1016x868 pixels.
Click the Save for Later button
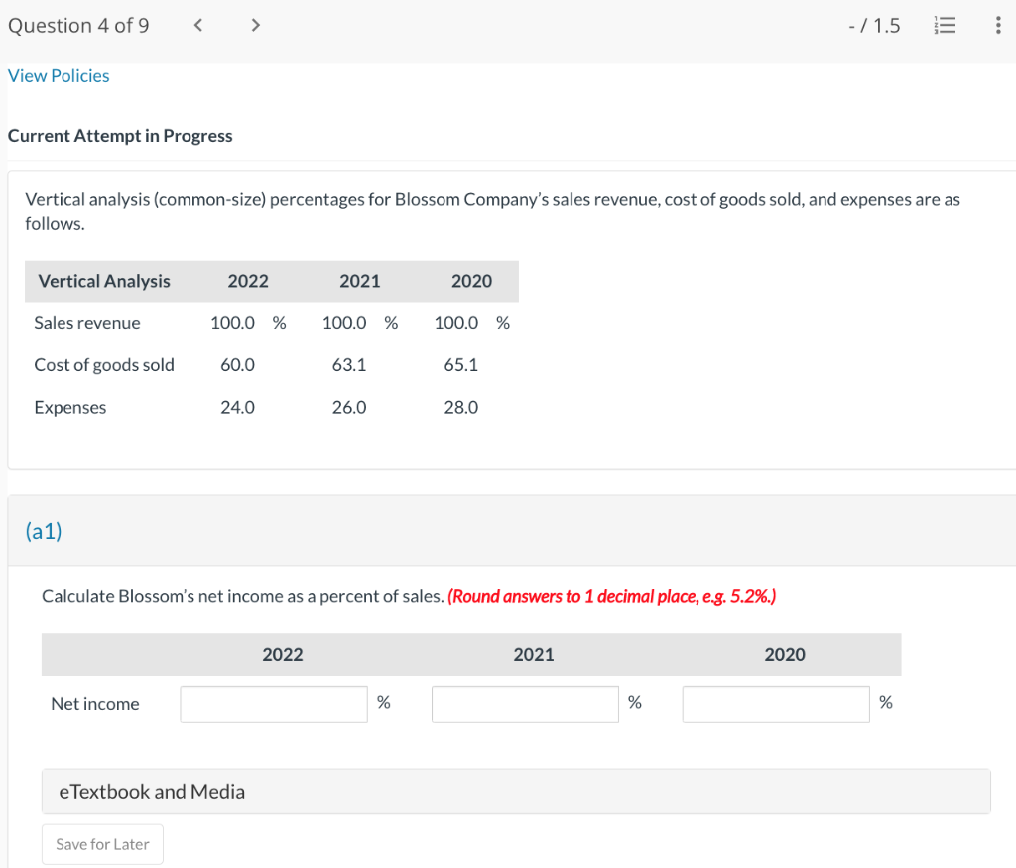tap(102, 844)
